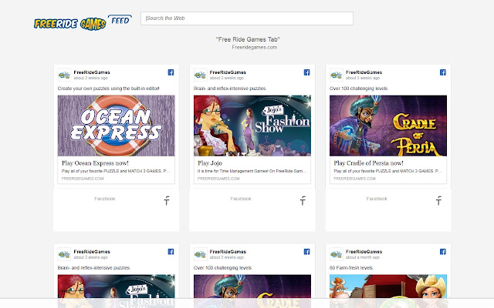Open the FreeRideGames avatar on the Play Cradle of Persia post
The width and height of the screenshot is (494, 308).
coord(337,75)
